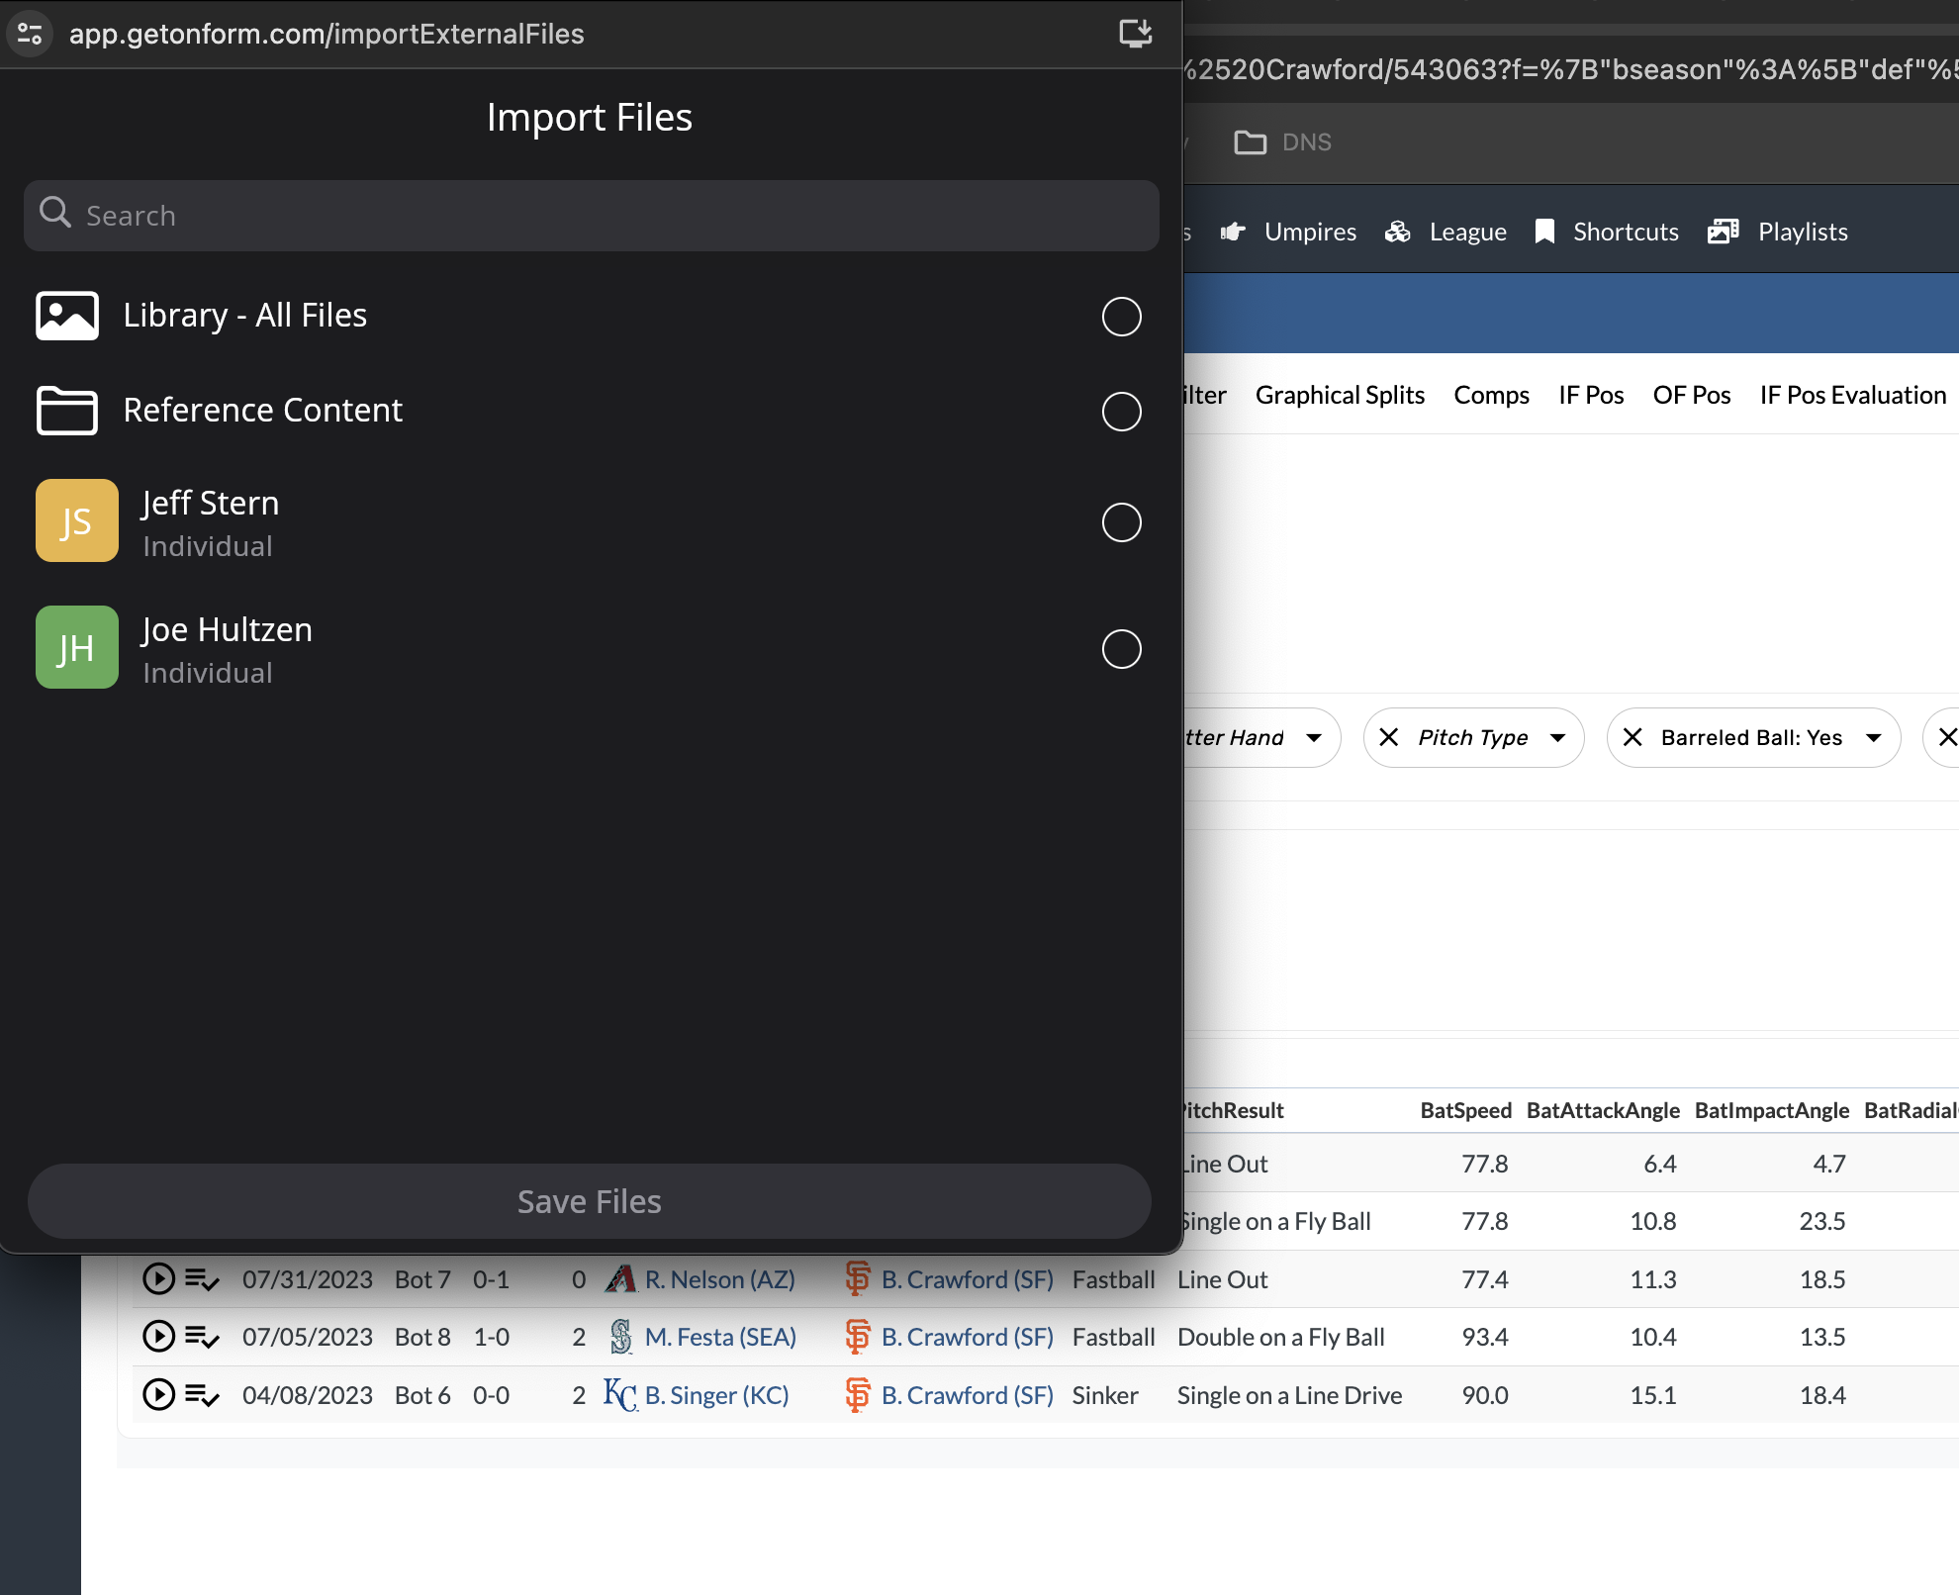
Task: Clear the Pitch Type filter
Action: tap(1389, 737)
